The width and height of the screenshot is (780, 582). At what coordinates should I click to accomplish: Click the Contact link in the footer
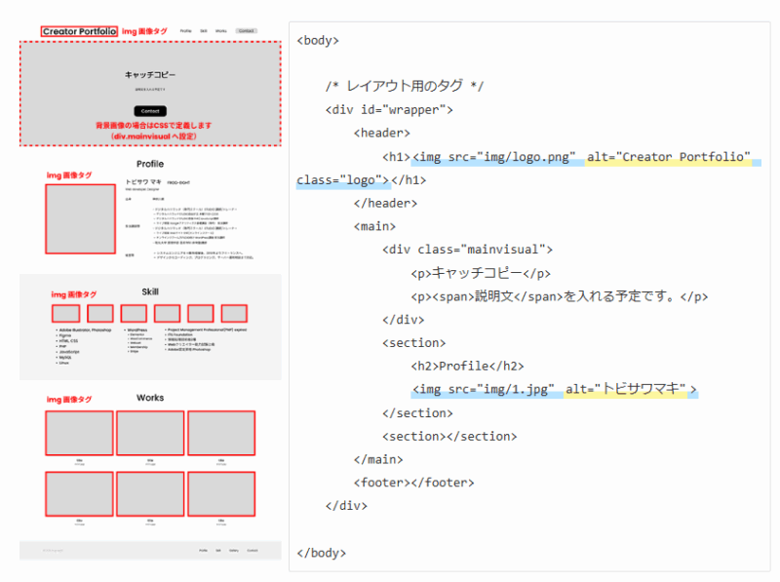(x=253, y=551)
